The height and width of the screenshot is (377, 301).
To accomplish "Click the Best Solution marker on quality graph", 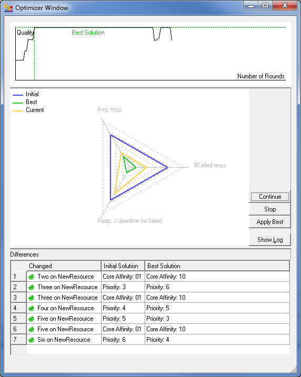I will (x=88, y=33).
